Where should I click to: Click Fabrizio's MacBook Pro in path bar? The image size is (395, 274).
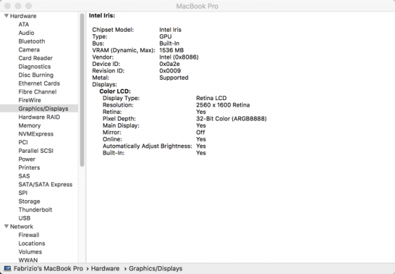48,269
